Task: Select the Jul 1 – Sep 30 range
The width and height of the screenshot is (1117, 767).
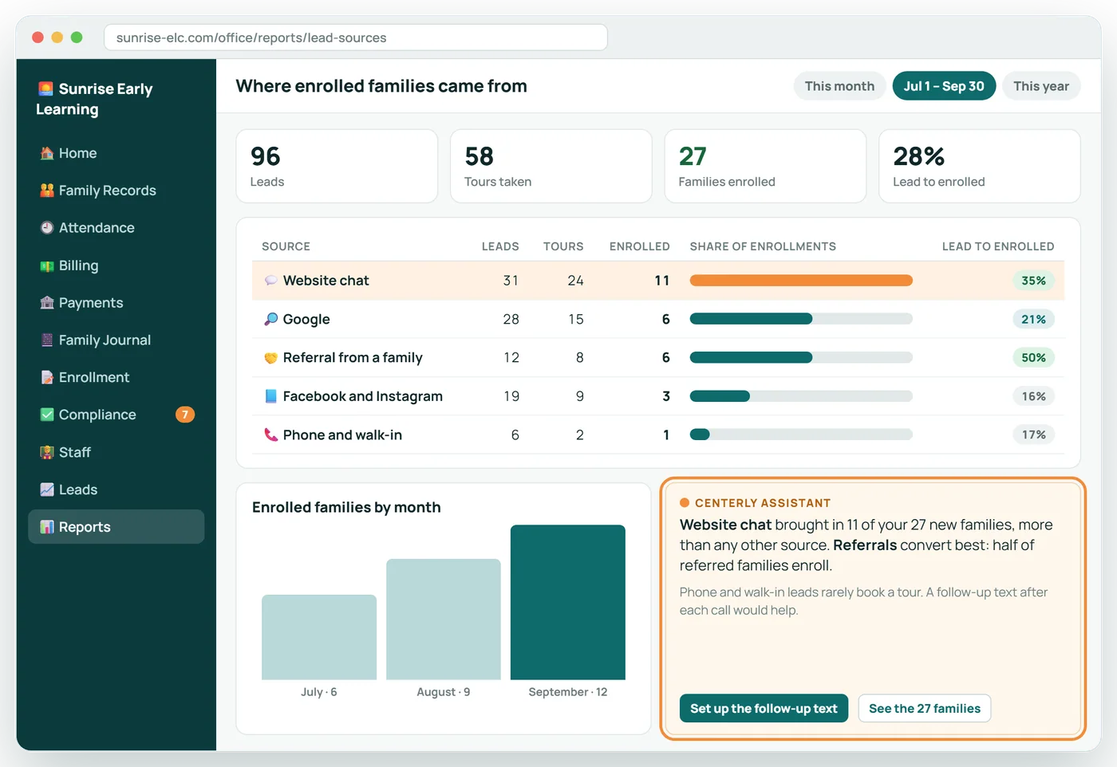Action: pyautogui.click(x=944, y=86)
